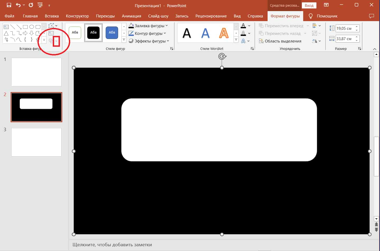380x251 pixels.
Task: Apply the black A WordArt style
Action: point(187,33)
